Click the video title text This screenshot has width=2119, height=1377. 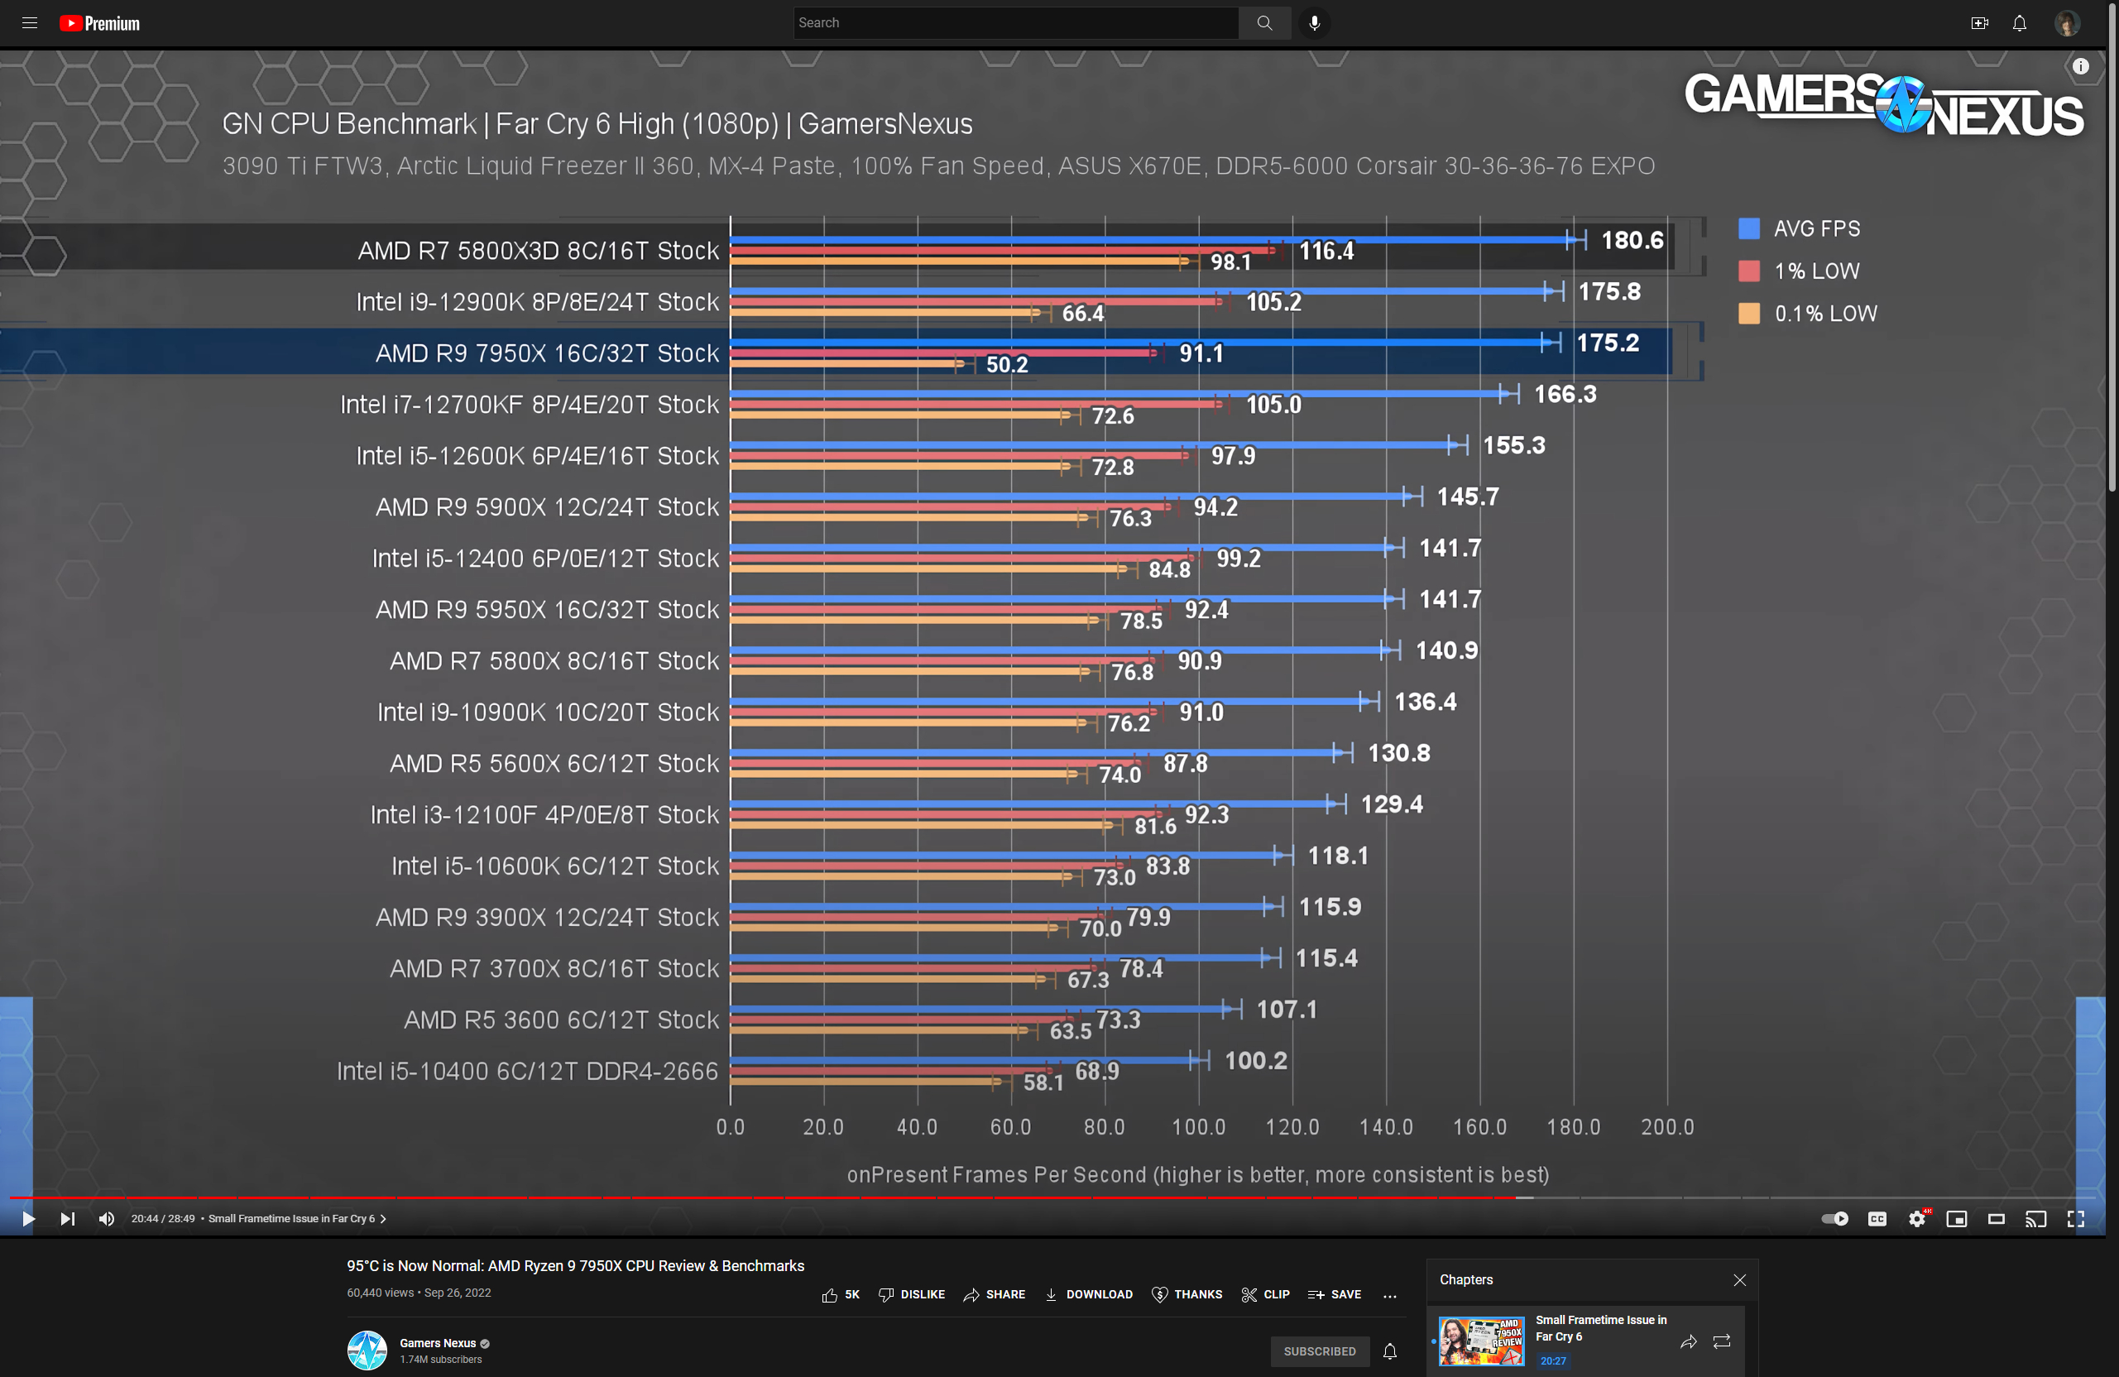pyautogui.click(x=575, y=1265)
